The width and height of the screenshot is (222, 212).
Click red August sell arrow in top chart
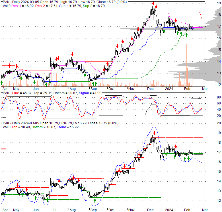[x=72, y=54]
